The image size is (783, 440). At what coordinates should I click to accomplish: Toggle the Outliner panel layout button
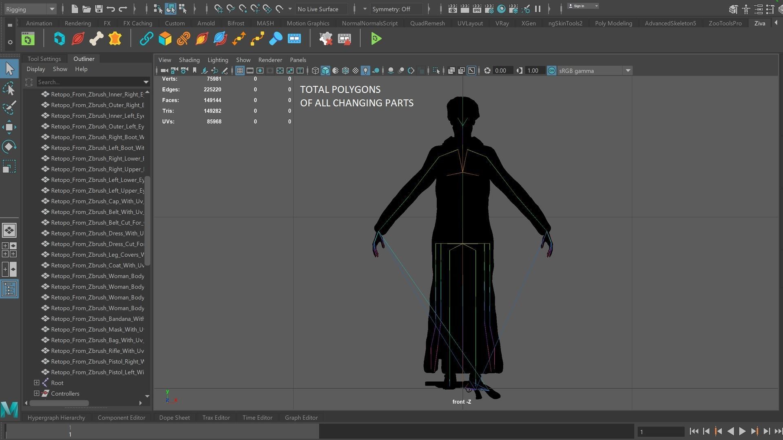(x=9, y=289)
